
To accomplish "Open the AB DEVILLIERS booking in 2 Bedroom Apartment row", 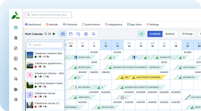I will tap(83, 67).
